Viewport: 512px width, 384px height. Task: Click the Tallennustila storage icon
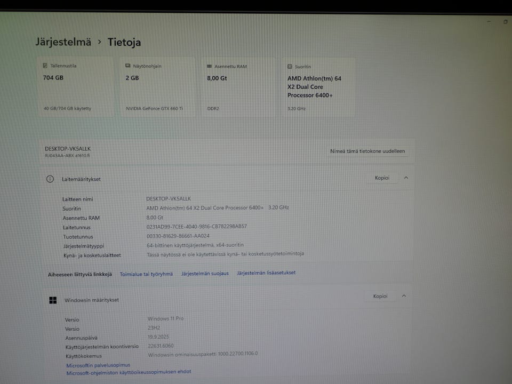coord(45,66)
